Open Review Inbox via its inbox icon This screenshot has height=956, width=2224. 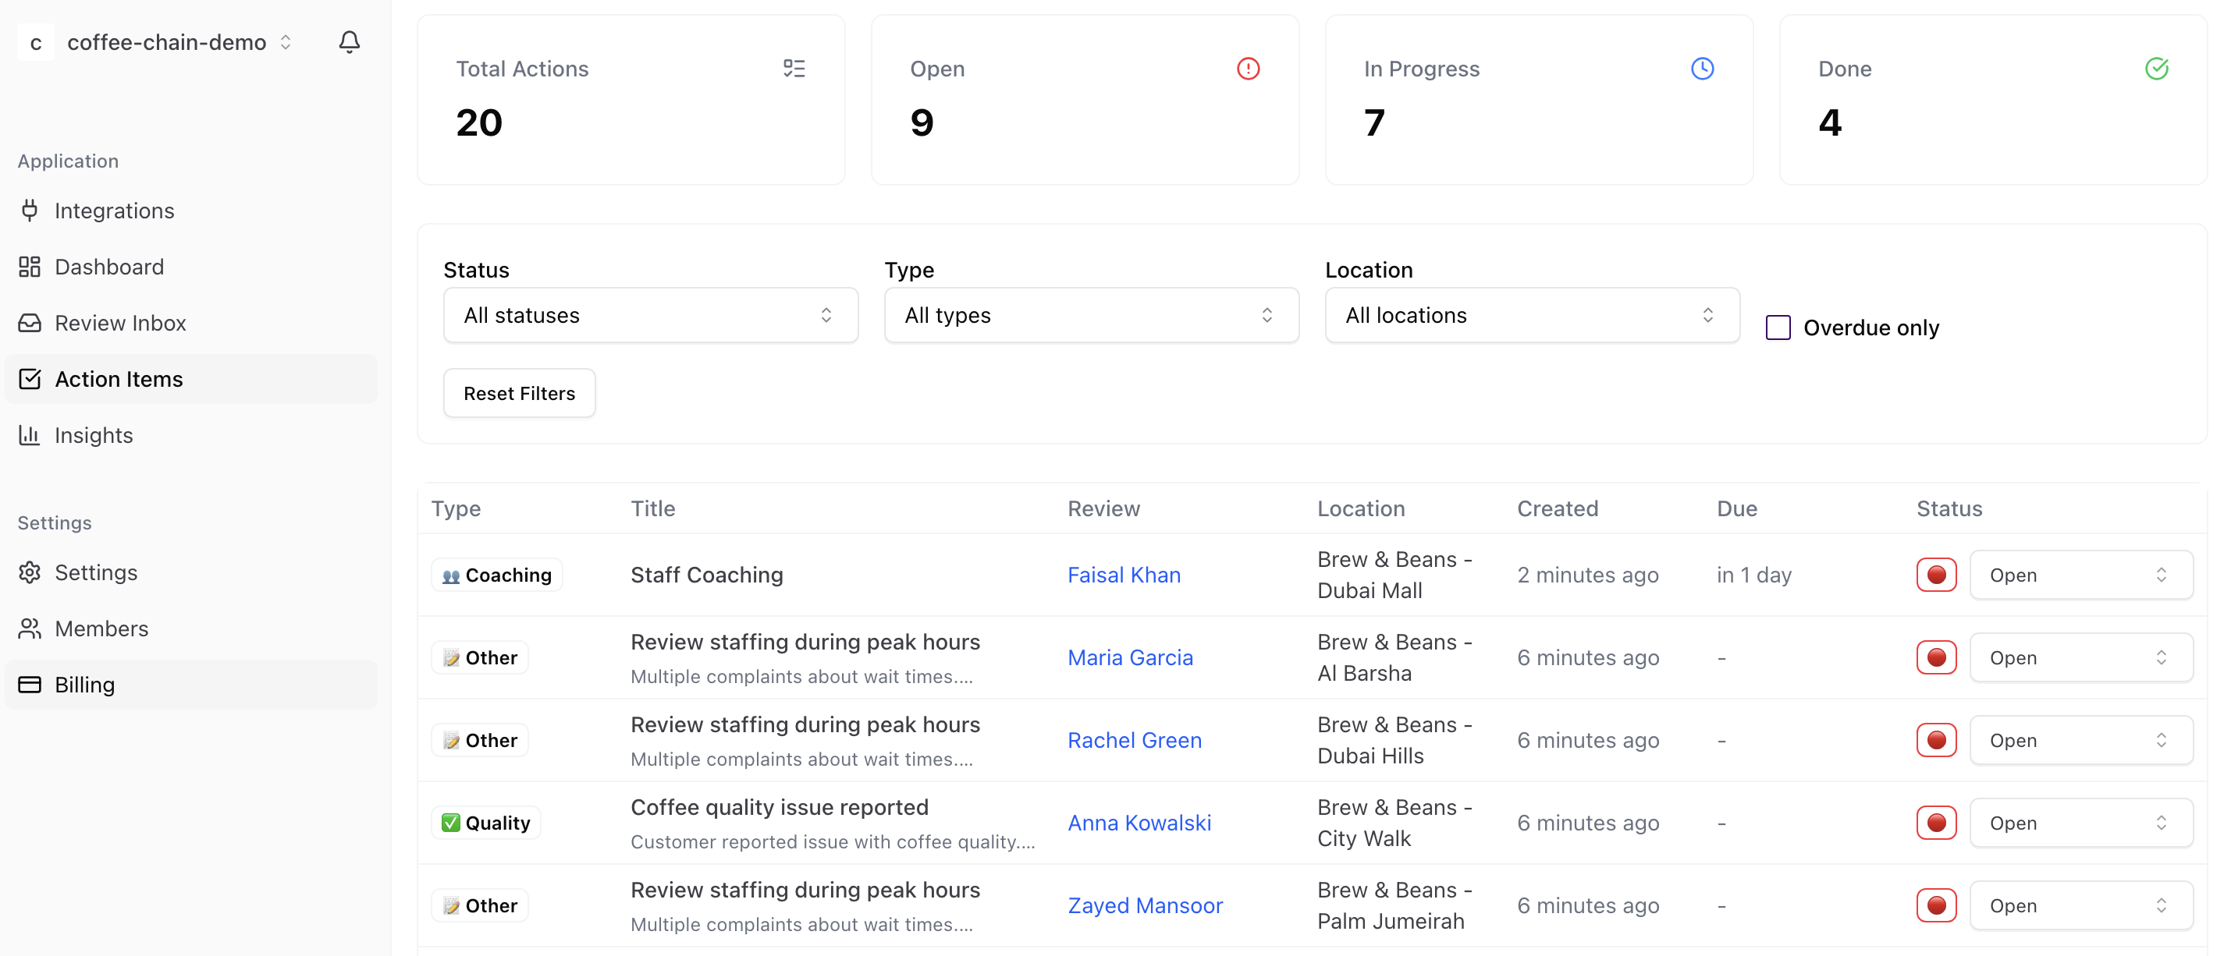[x=30, y=322]
